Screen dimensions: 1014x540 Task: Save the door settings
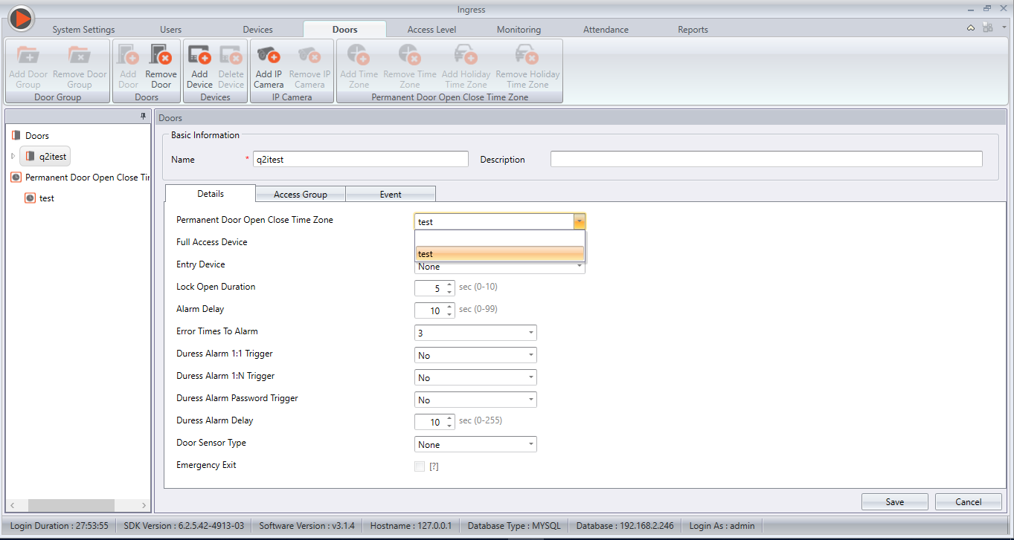(895, 502)
